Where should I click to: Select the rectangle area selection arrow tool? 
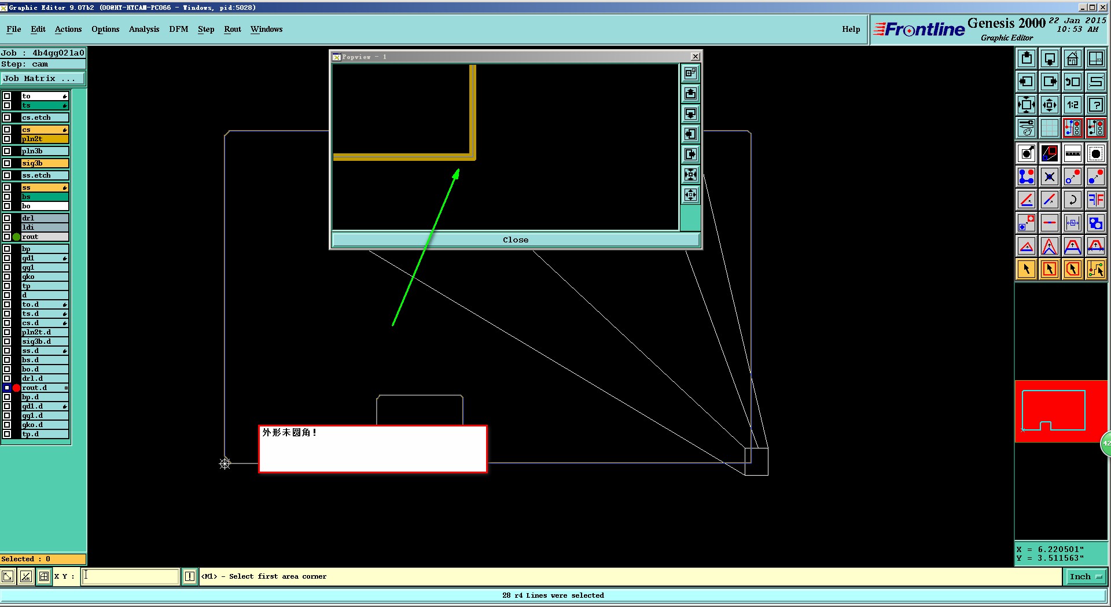(x=1050, y=269)
